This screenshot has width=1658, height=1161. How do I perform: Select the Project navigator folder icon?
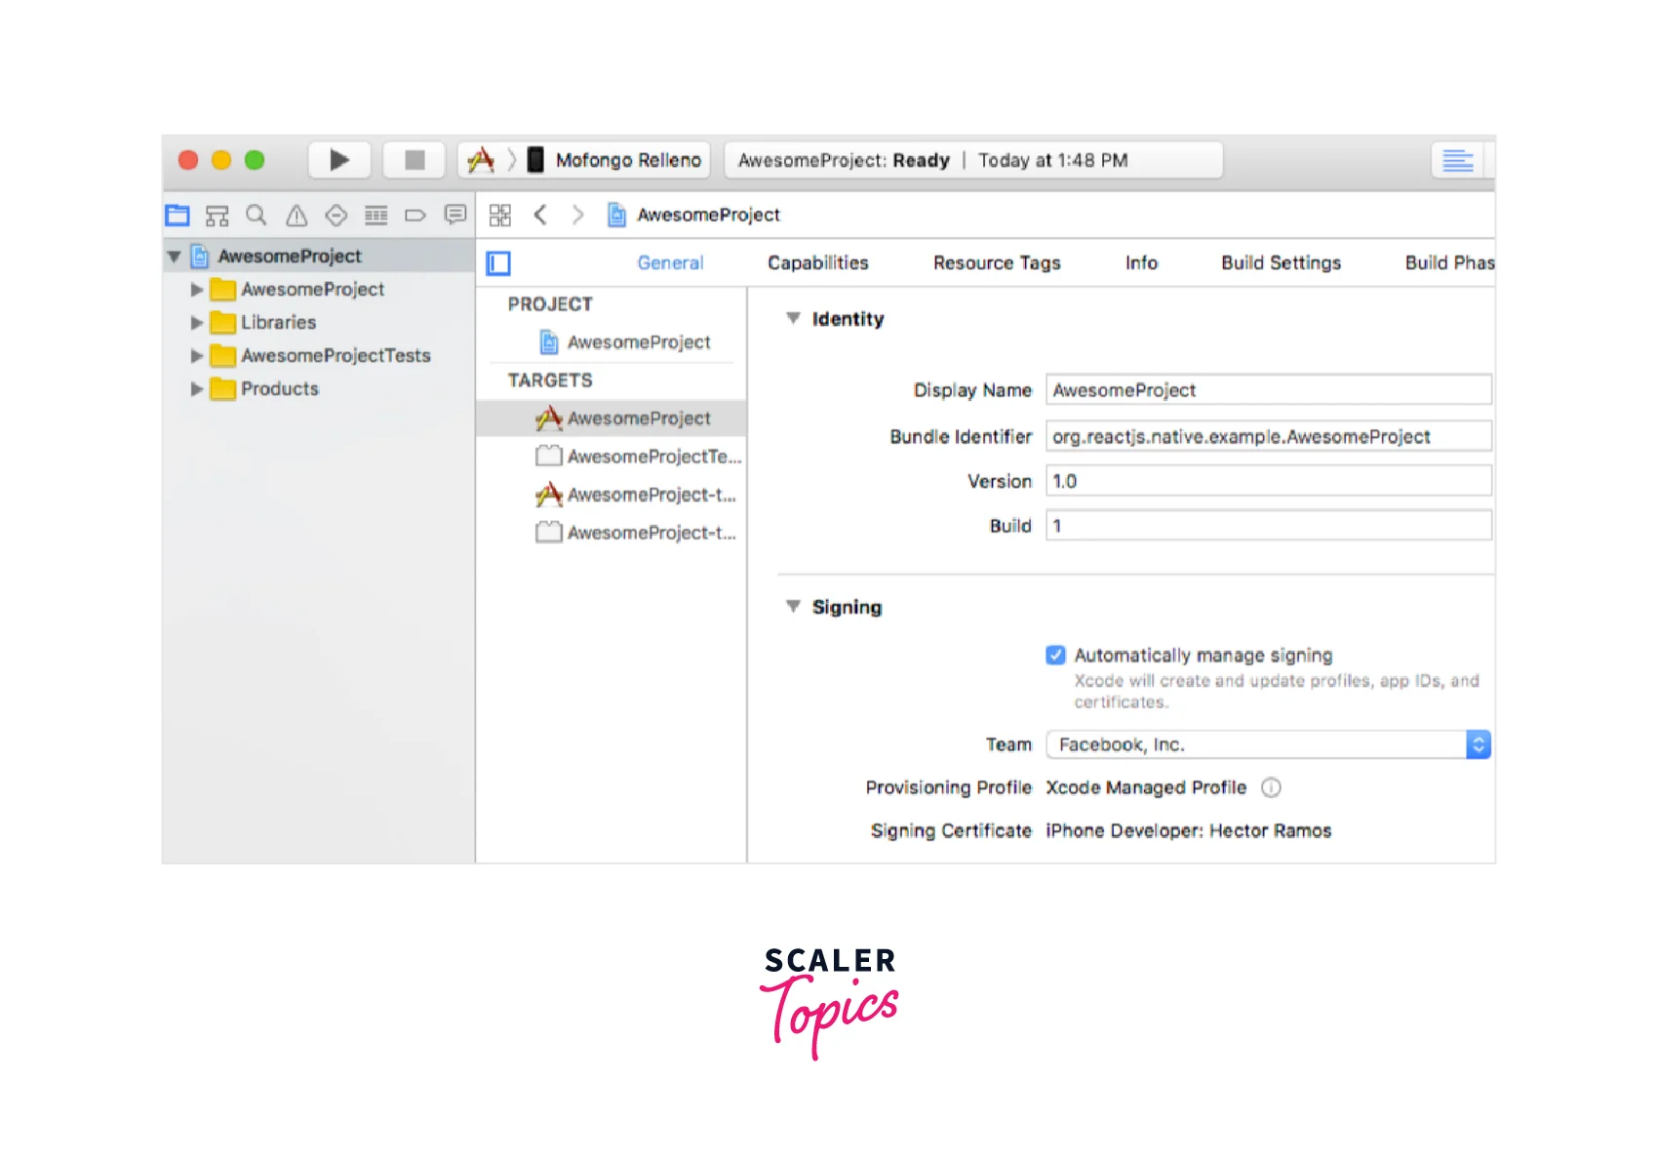pyautogui.click(x=178, y=216)
